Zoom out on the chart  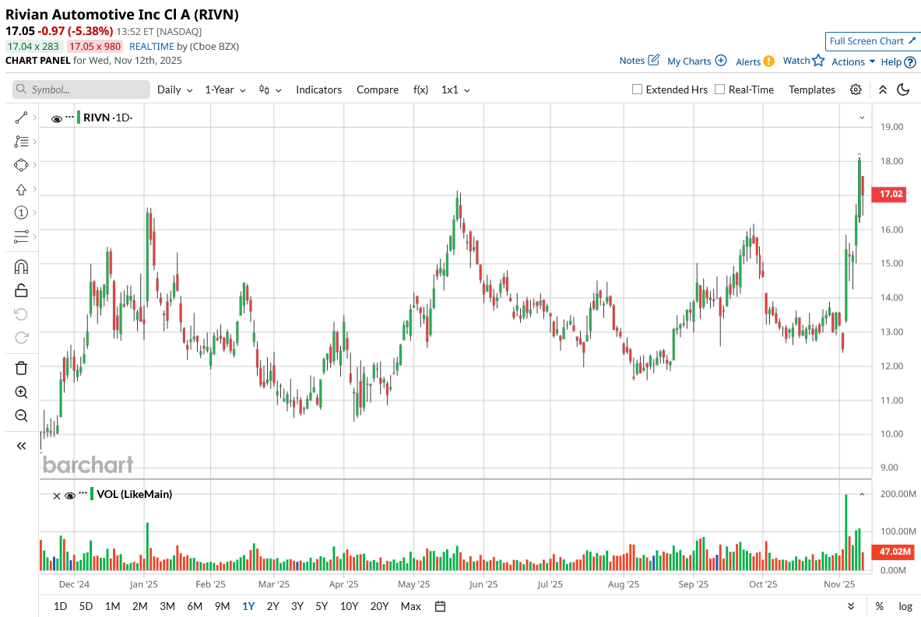click(x=21, y=415)
